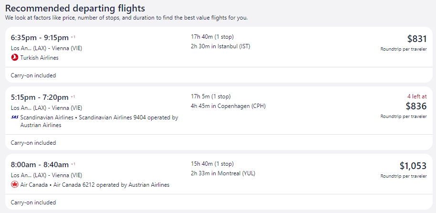
Task: Click the "4 left at" availability notice
Action: 417,96
